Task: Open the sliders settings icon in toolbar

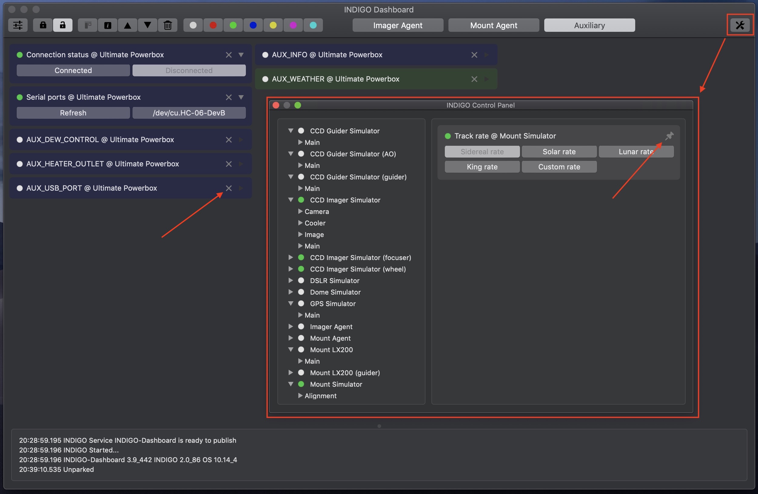Action: pos(18,25)
